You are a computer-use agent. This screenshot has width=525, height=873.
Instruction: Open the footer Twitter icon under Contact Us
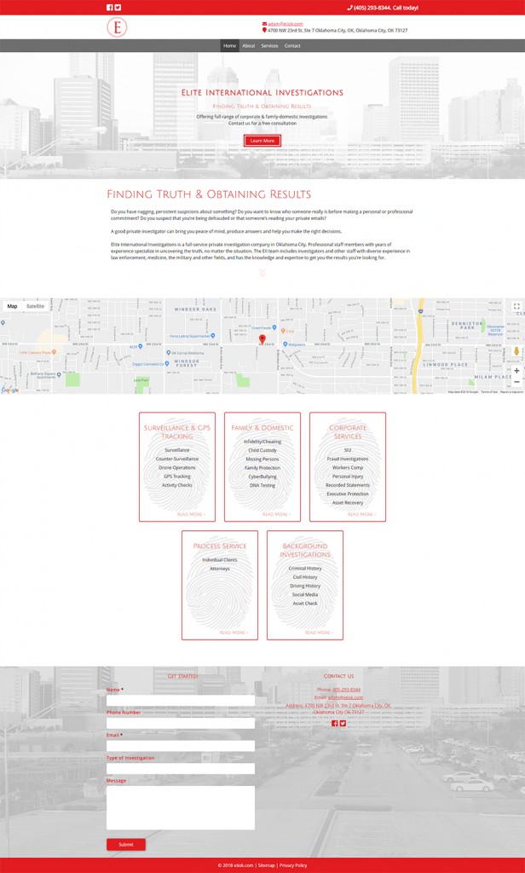click(343, 723)
